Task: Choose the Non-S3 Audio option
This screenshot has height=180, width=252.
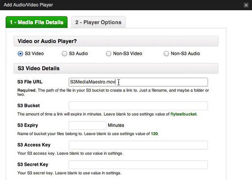Action: [x=166, y=53]
